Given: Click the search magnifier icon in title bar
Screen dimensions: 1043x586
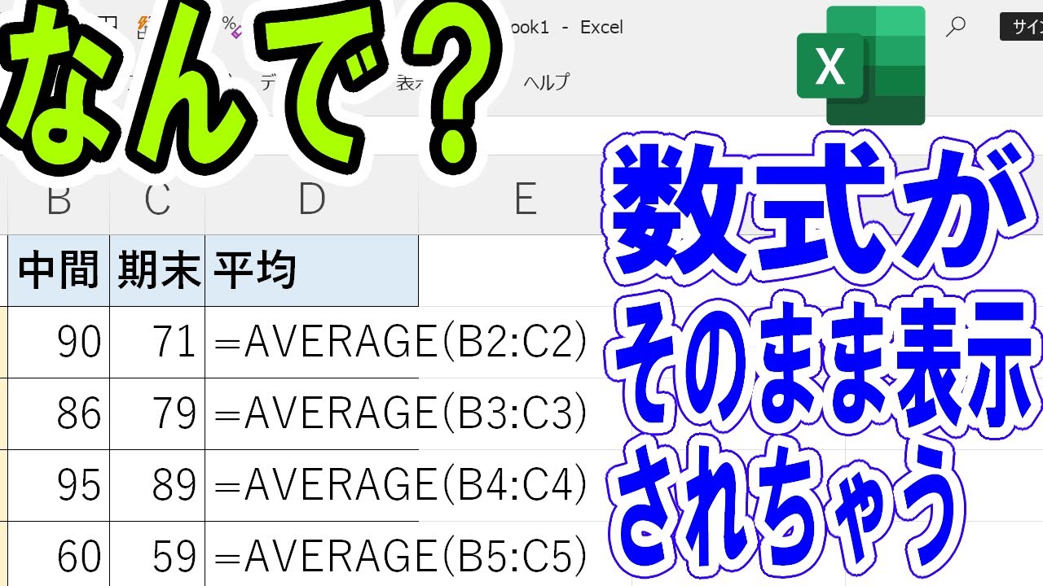Looking at the screenshot, I should (955, 27).
